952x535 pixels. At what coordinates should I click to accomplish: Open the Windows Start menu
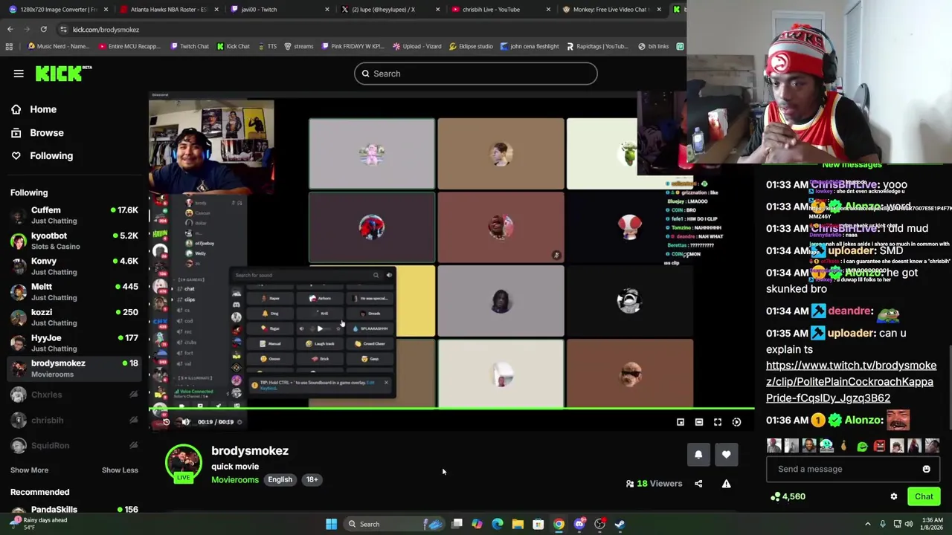point(331,524)
